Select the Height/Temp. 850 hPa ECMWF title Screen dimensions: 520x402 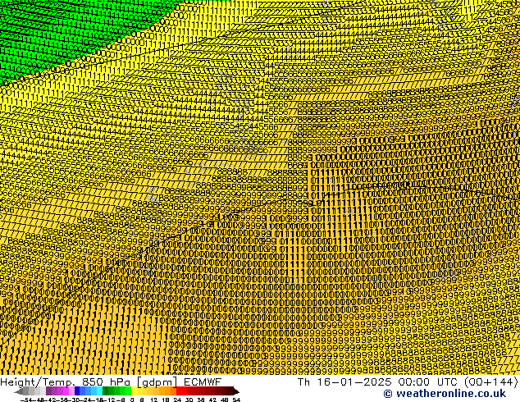[x=111, y=381]
